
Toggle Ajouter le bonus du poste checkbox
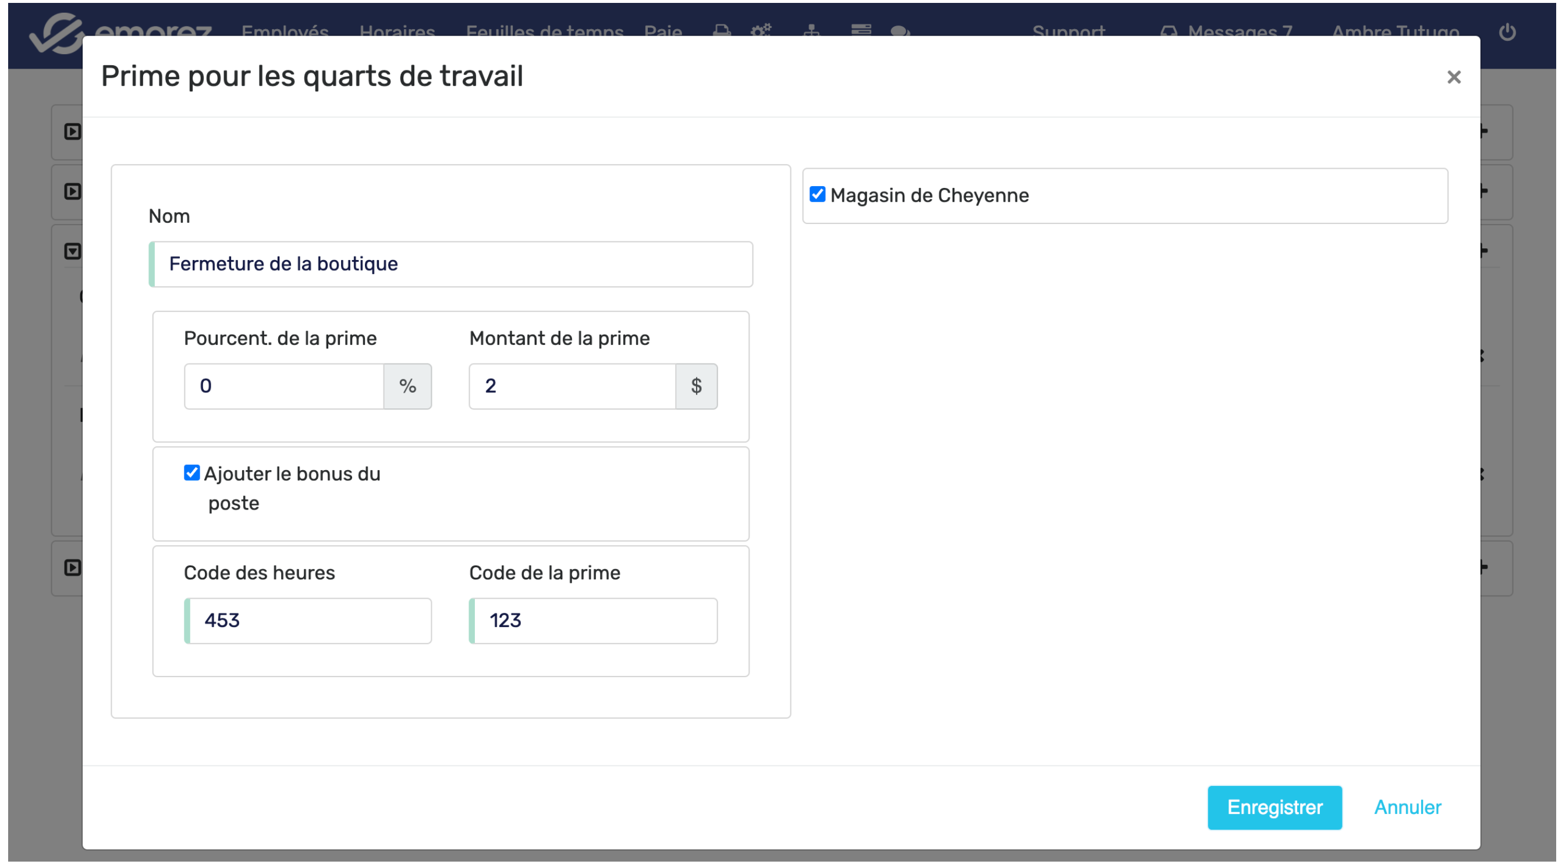point(191,473)
